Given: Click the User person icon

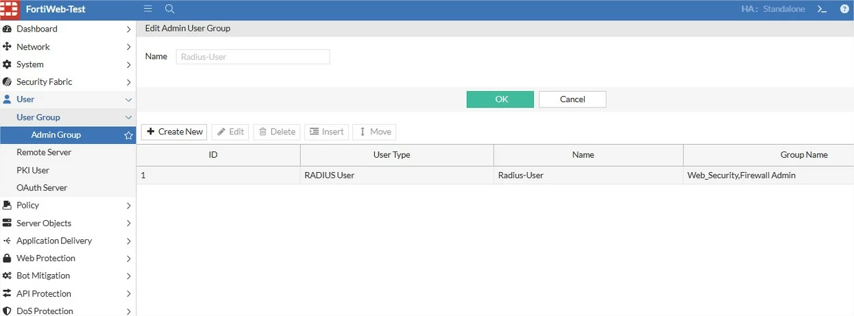Looking at the screenshot, I should [x=8, y=99].
